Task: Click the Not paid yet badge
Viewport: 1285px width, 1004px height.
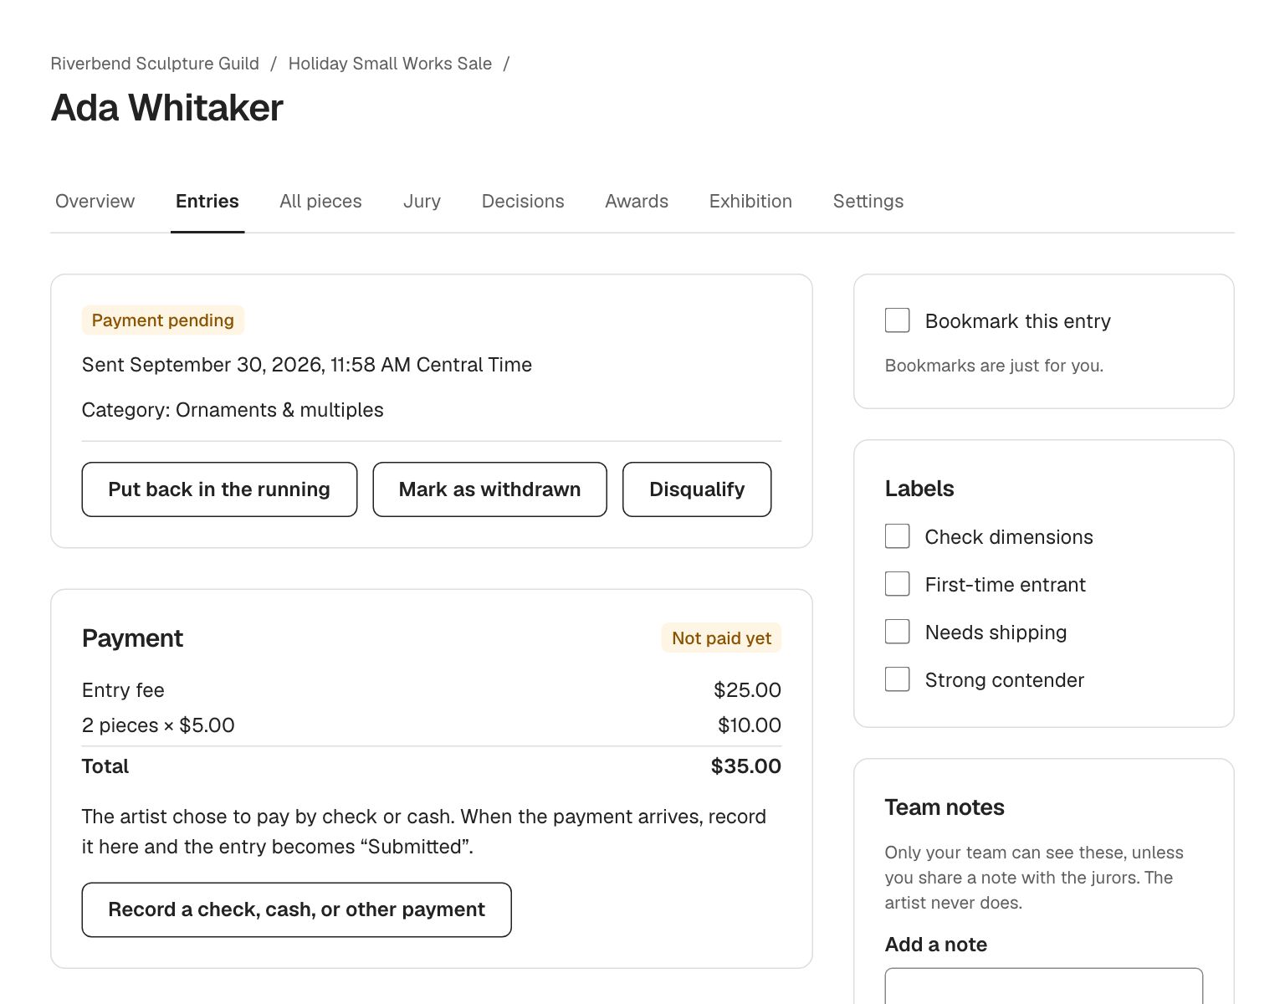Action: [721, 638]
